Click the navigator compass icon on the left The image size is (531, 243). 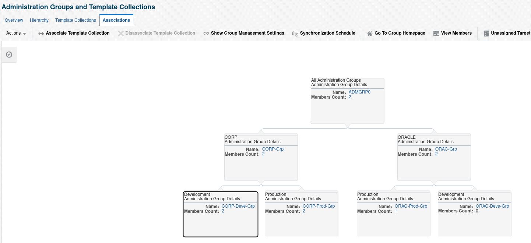coord(9,54)
